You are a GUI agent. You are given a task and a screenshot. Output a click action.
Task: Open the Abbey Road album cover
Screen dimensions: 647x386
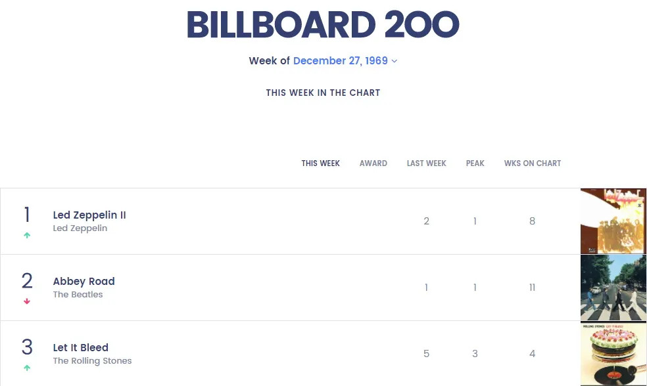(x=613, y=288)
